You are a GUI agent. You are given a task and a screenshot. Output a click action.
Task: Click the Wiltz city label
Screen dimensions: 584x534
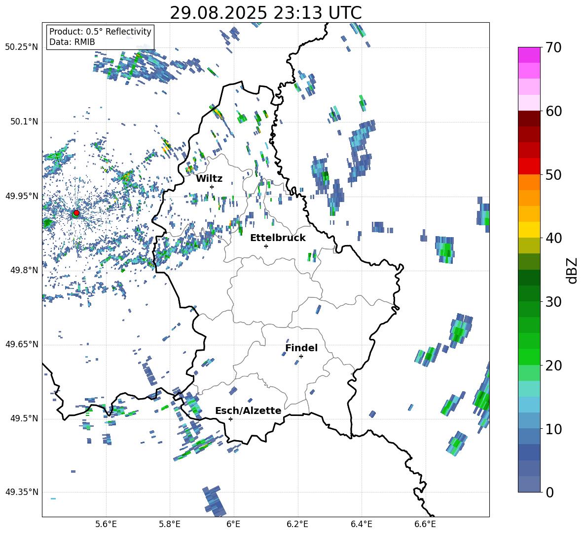[x=209, y=179]
